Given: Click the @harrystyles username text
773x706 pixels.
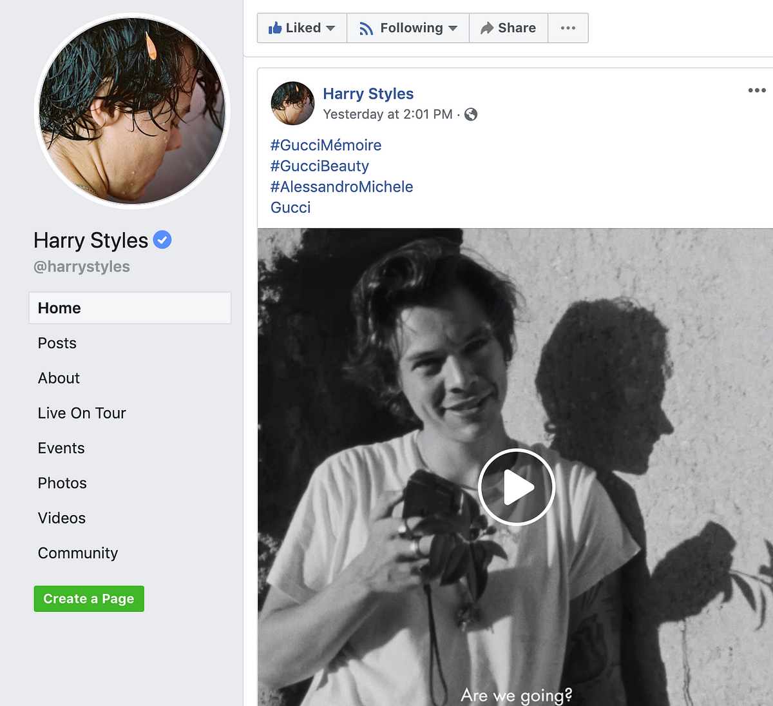Looking at the screenshot, I should tap(82, 266).
